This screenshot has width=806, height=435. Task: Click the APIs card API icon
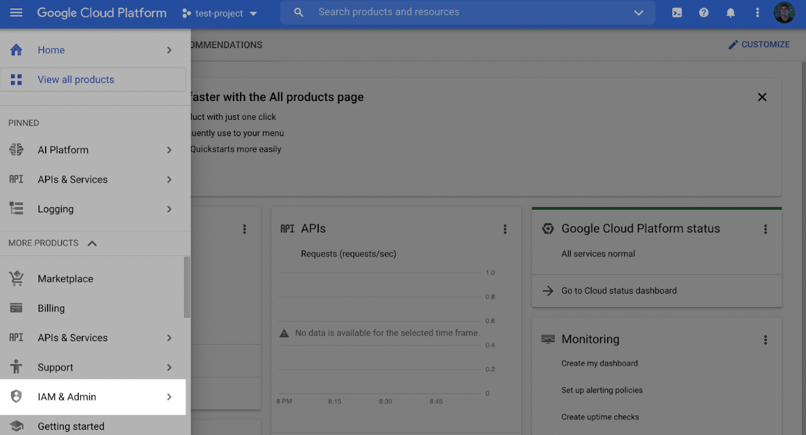click(x=288, y=229)
